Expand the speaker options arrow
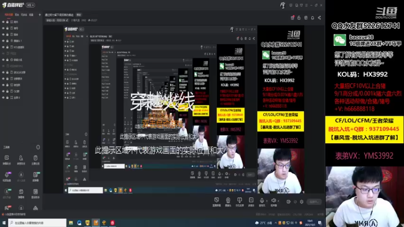The image size is (404, 227). coord(278,201)
